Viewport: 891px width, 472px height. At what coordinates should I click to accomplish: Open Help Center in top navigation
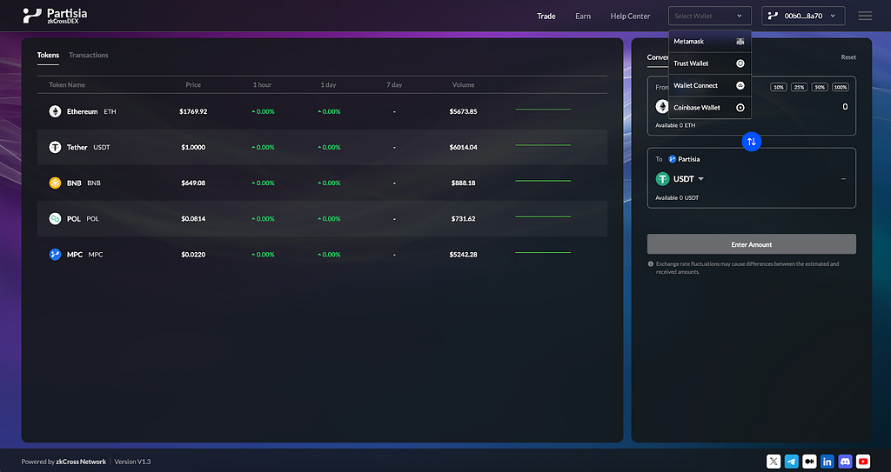pyautogui.click(x=630, y=16)
